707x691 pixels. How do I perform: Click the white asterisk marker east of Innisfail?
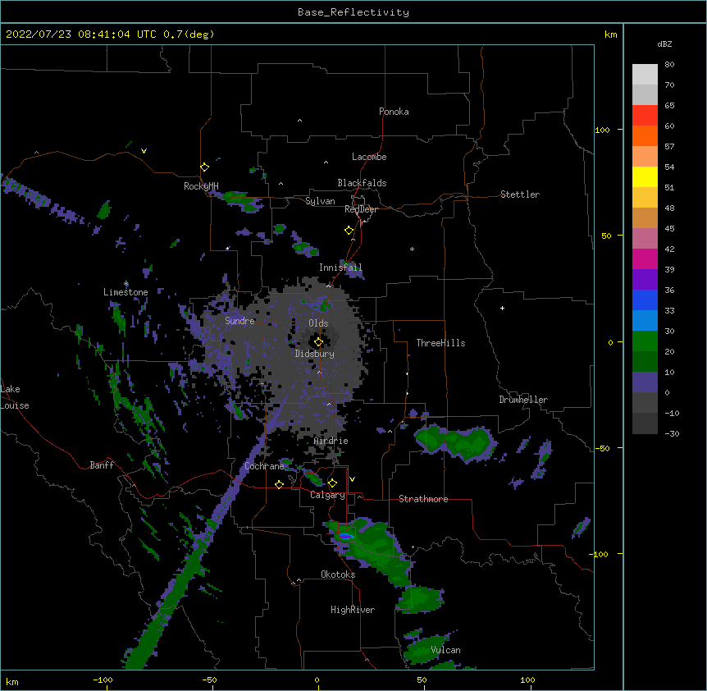[x=412, y=249]
